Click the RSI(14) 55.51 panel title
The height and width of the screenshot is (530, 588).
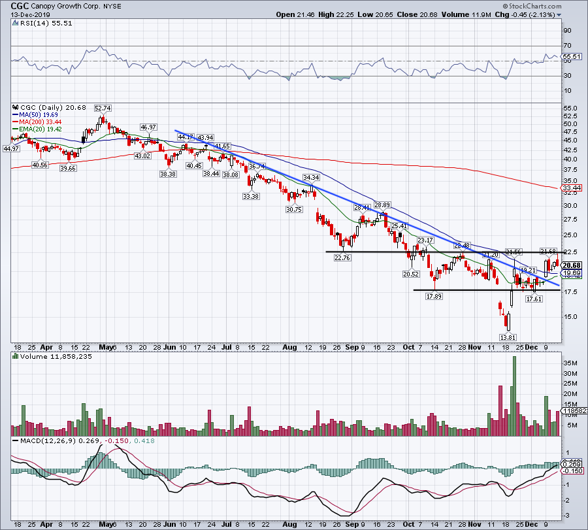pyautogui.click(x=46, y=24)
